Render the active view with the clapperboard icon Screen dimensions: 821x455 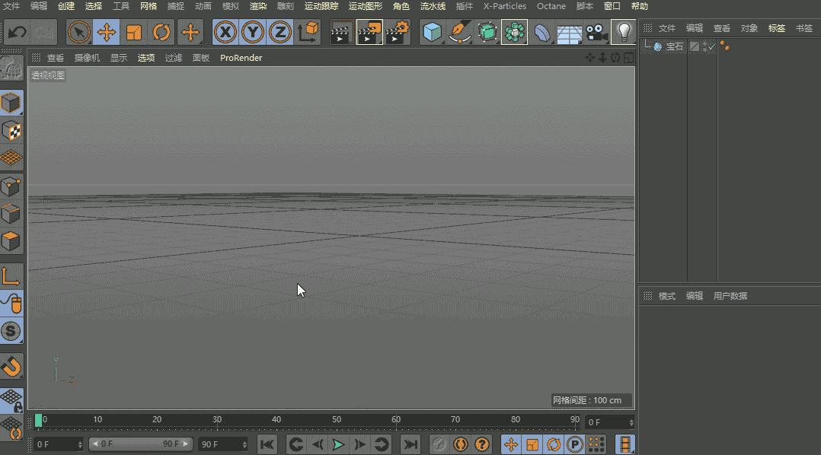tap(341, 32)
